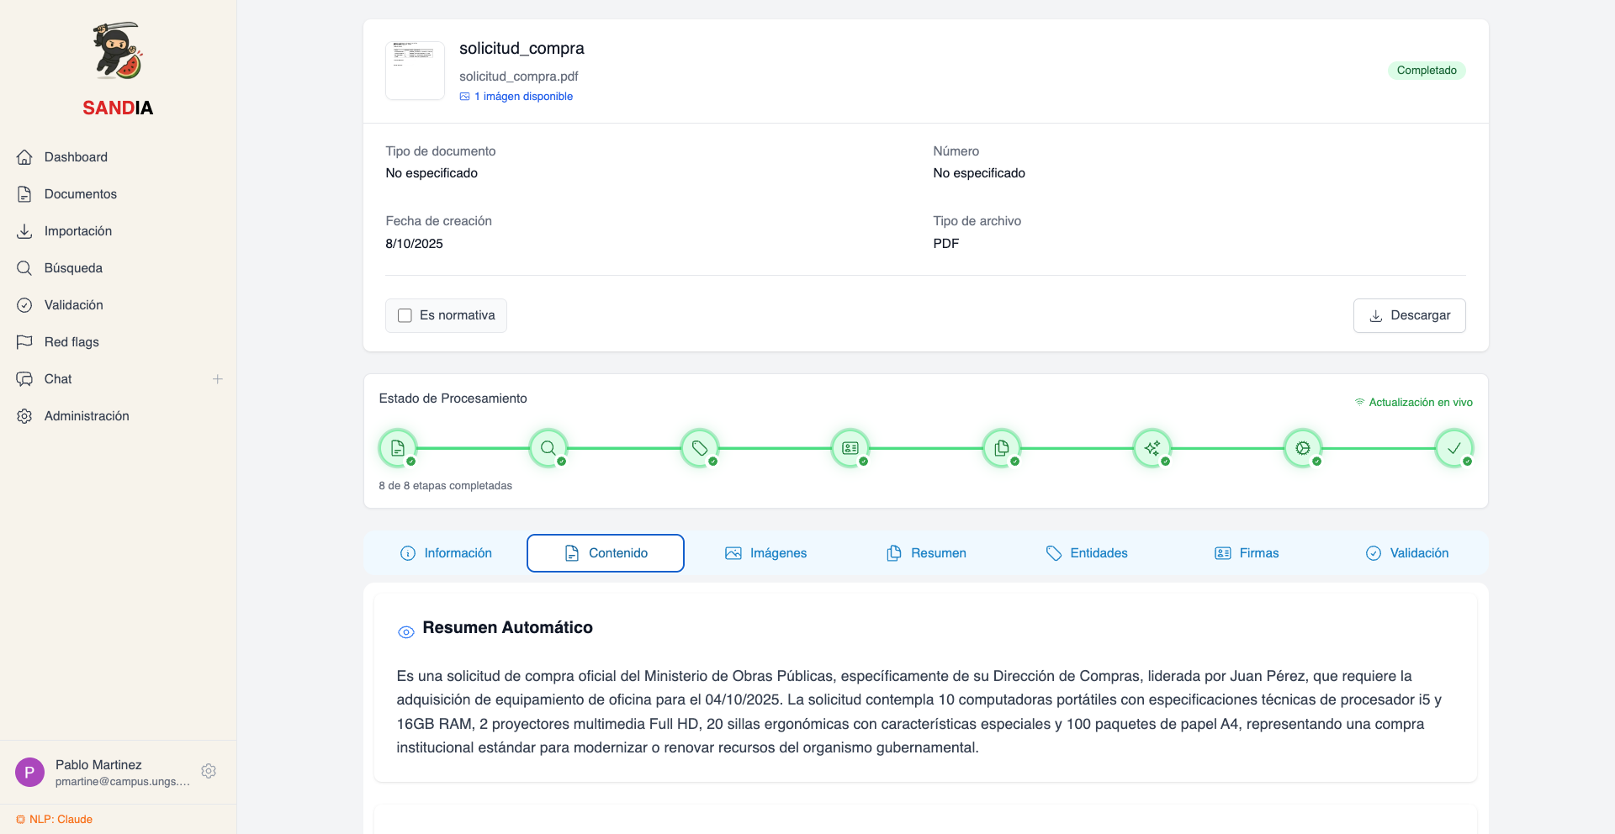Click the Completado status badge
Image resolution: width=1615 pixels, height=834 pixels.
pos(1426,71)
